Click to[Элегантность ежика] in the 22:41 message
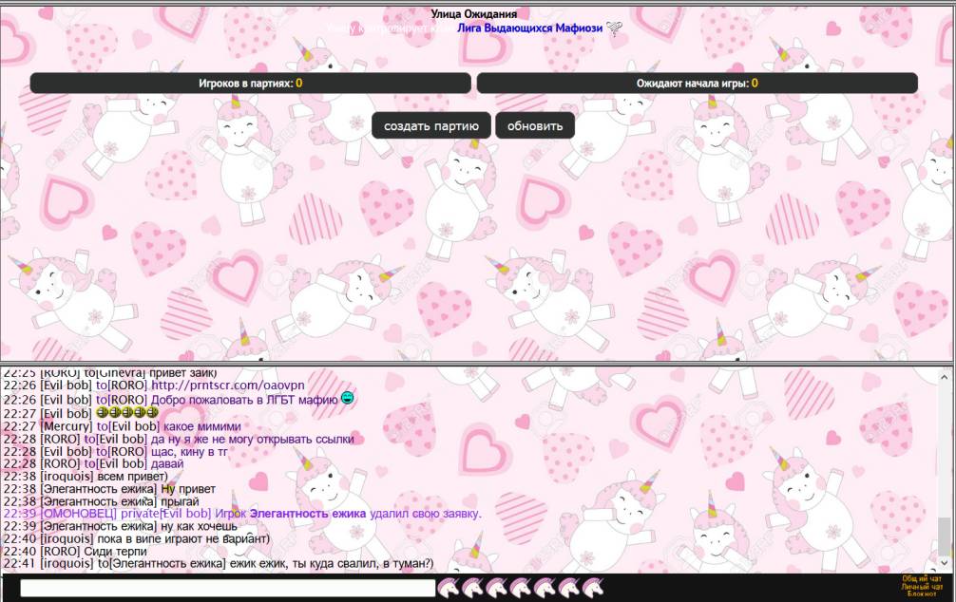956x602 pixels. tap(162, 564)
